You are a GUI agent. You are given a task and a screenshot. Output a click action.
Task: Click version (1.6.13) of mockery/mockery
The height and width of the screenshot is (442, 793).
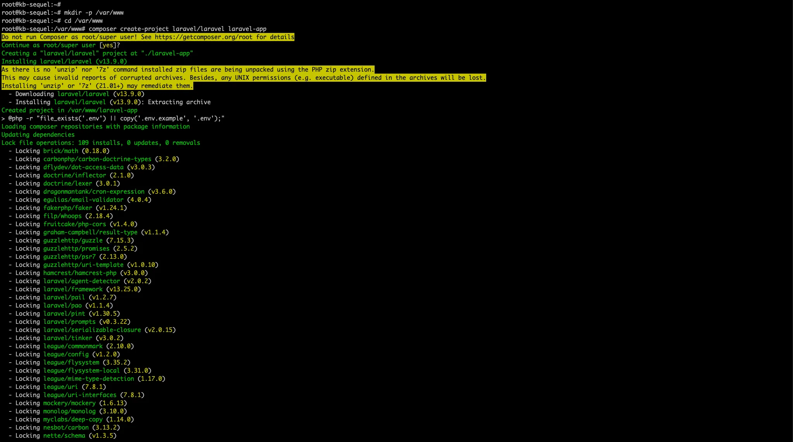113,403
